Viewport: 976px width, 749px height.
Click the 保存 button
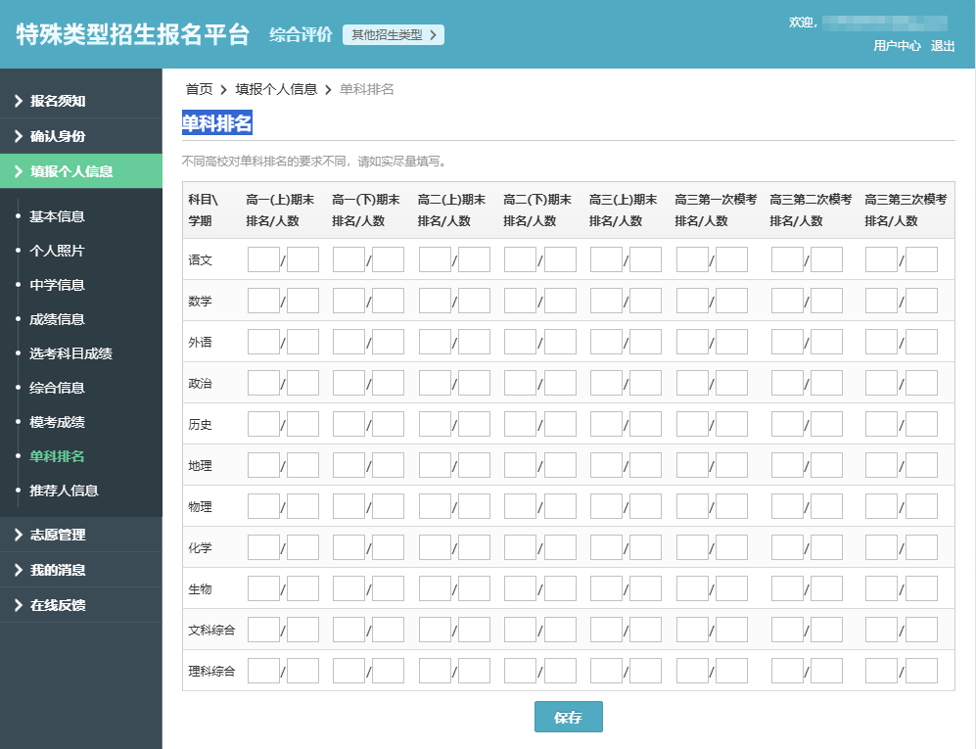[568, 717]
